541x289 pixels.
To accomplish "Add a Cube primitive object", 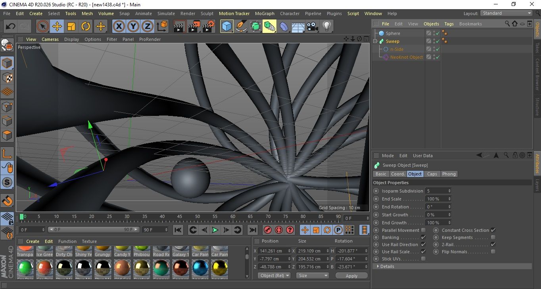I will point(227,27).
